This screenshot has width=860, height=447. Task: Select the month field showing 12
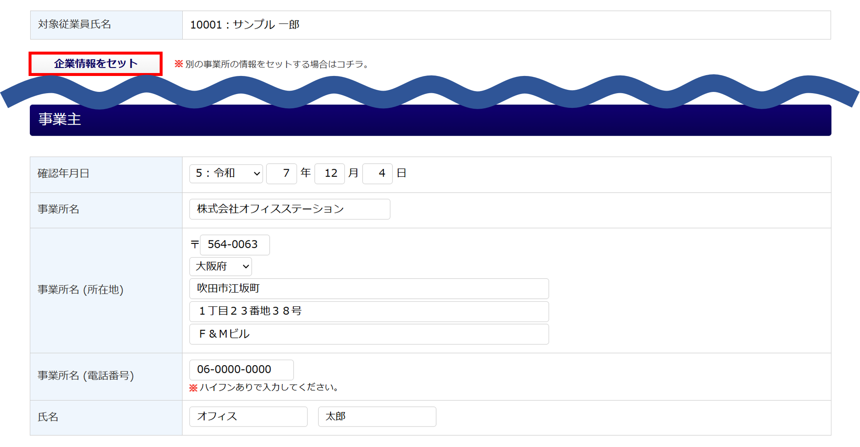coord(330,173)
